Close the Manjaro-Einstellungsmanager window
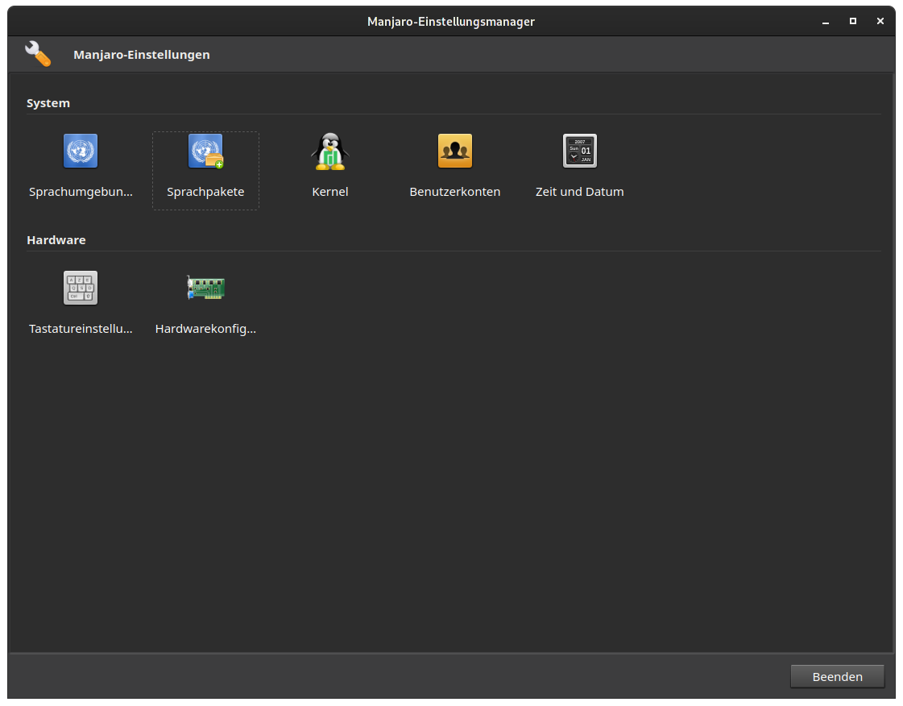 [880, 21]
